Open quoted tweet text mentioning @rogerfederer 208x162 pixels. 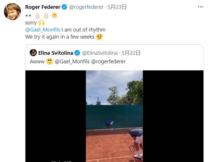[x=78, y=61]
